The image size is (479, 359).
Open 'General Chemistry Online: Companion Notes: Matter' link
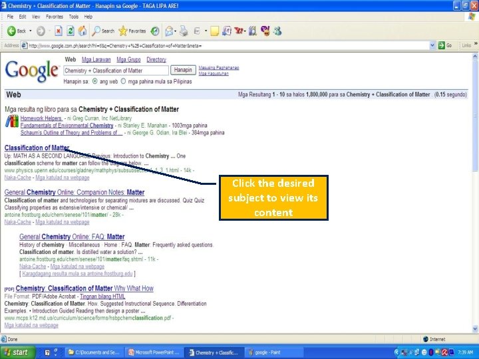(x=75, y=192)
